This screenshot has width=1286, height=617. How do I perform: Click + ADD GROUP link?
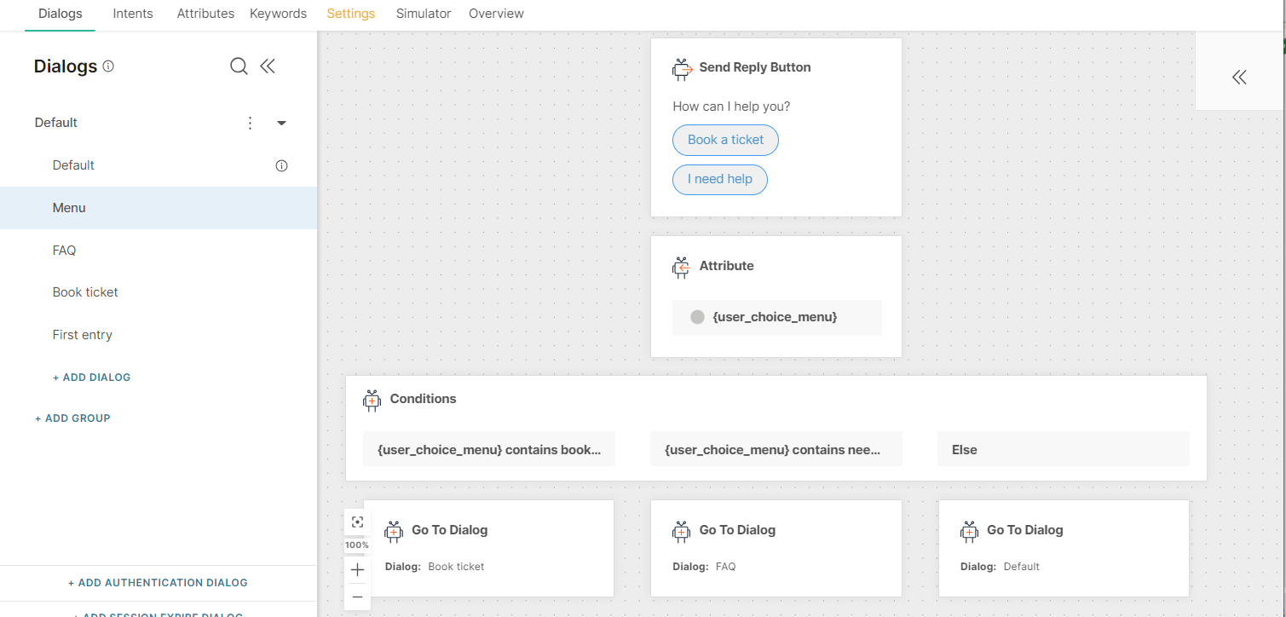coord(72,418)
